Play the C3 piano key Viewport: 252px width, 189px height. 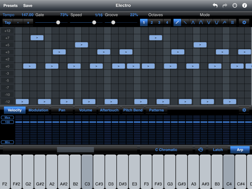87,172
